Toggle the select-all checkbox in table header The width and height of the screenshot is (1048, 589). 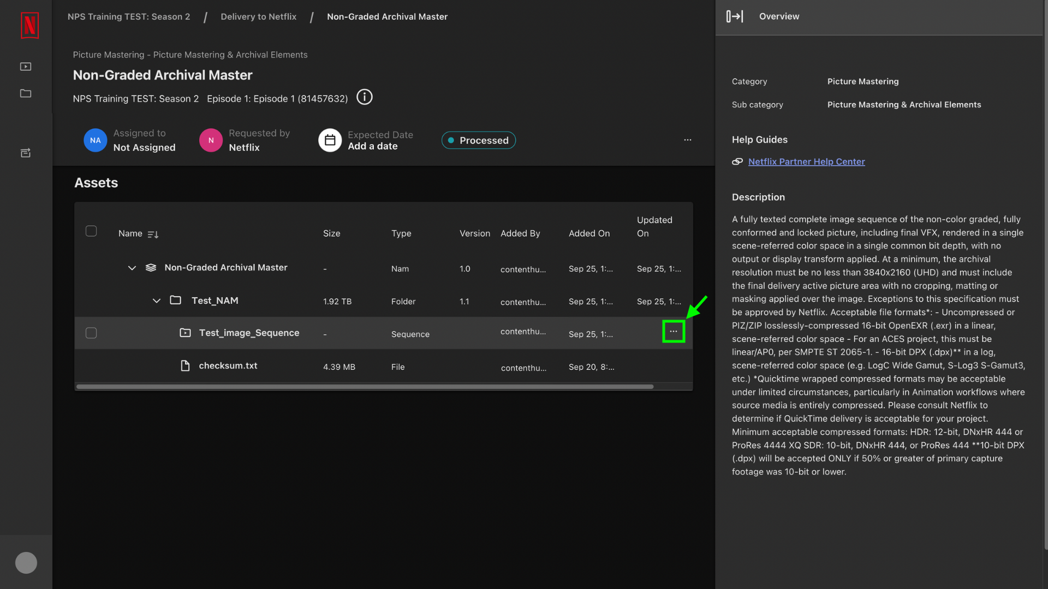point(91,231)
